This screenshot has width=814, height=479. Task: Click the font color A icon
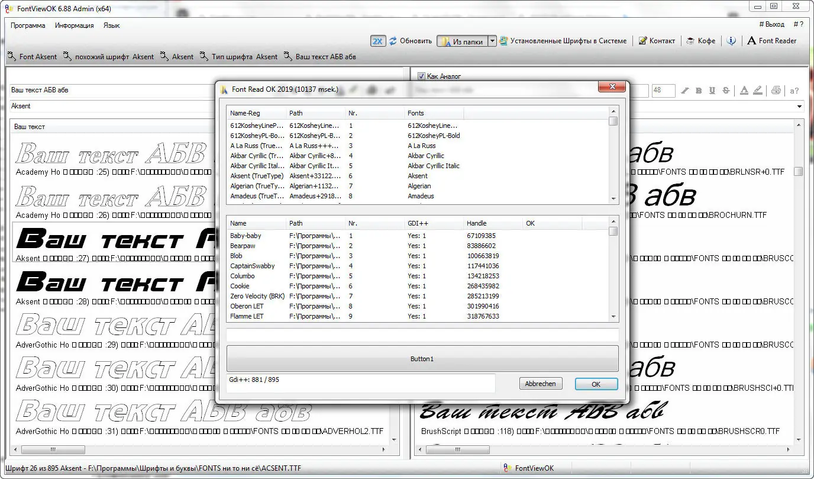(744, 90)
